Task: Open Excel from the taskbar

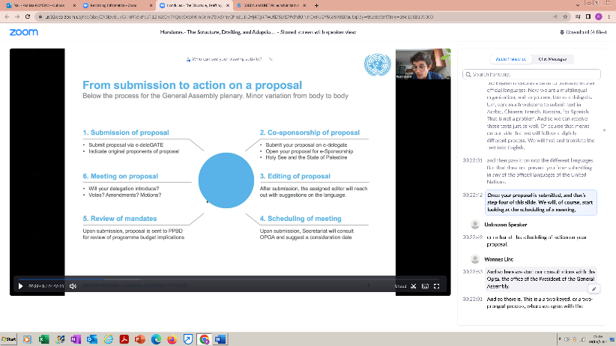Action: tap(43, 339)
